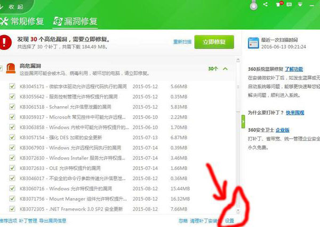The height and width of the screenshot is (227, 320).
Task: Open the main menu triangle dropdown
Action: click(x=300, y=4)
